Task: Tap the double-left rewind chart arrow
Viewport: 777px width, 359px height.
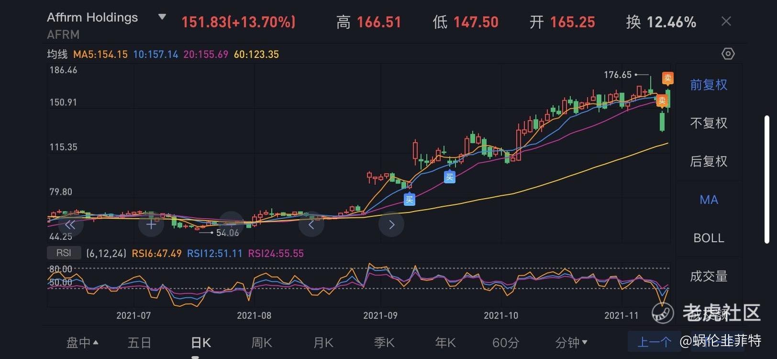Action: tap(70, 224)
